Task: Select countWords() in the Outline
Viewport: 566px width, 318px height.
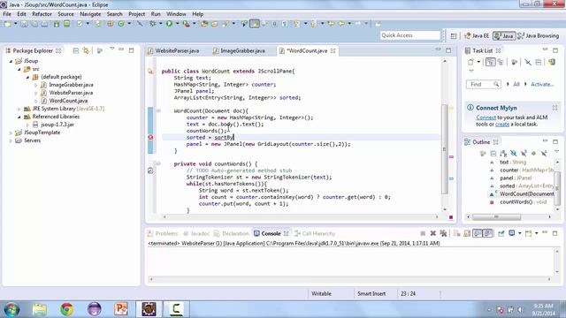Action: pos(523,202)
